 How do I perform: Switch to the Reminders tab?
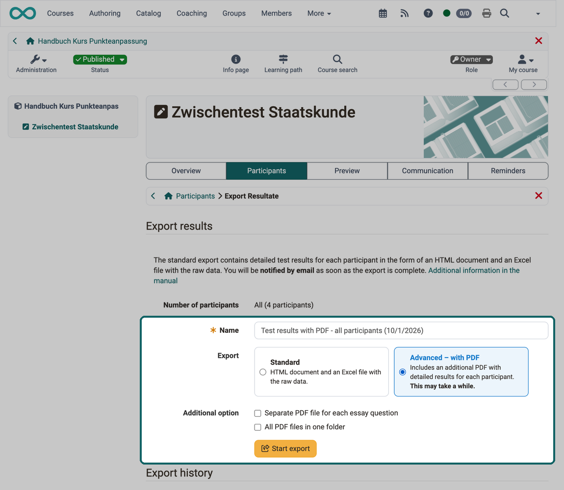(508, 171)
